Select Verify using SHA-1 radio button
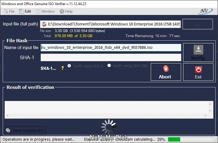 (x=69, y=66)
